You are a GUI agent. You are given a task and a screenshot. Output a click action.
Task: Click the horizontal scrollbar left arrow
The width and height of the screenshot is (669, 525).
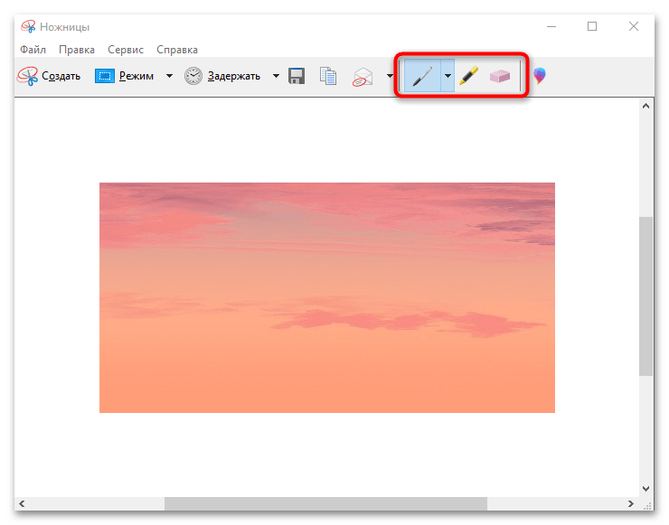point(22,503)
